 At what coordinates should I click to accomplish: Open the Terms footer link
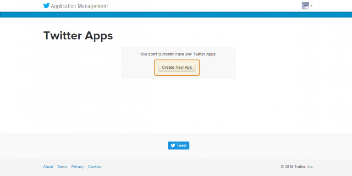coord(62,166)
